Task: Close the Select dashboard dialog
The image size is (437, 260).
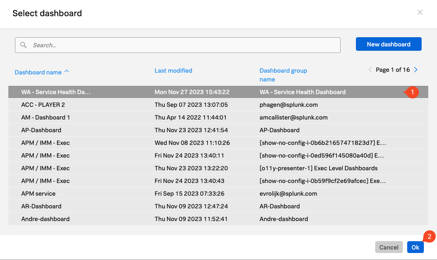Action: point(420,13)
